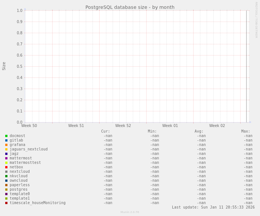The width and height of the screenshot is (260, 216).
Task: Click the docmost Cur -nan value
Action: (108, 136)
